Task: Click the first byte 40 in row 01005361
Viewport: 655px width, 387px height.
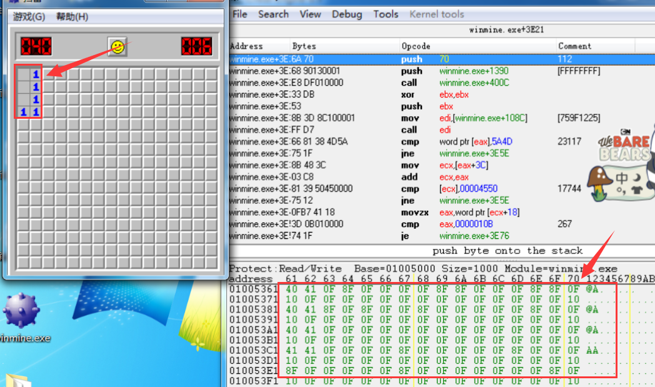Action: tap(292, 289)
